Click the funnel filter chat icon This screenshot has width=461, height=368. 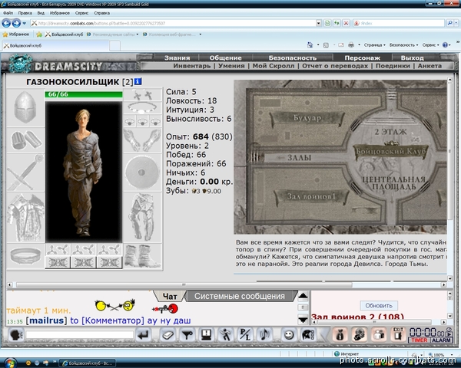(x=187, y=335)
